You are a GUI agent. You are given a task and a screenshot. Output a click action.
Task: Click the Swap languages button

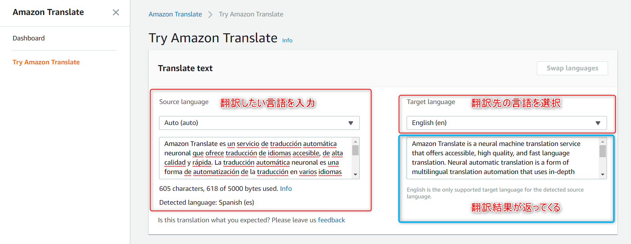(572, 68)
